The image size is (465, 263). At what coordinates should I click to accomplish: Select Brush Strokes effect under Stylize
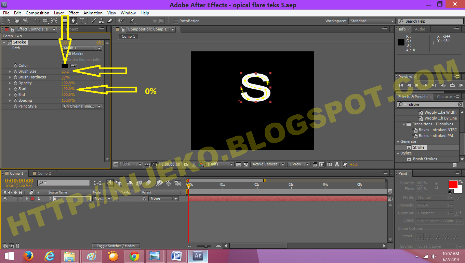(425, 159)
